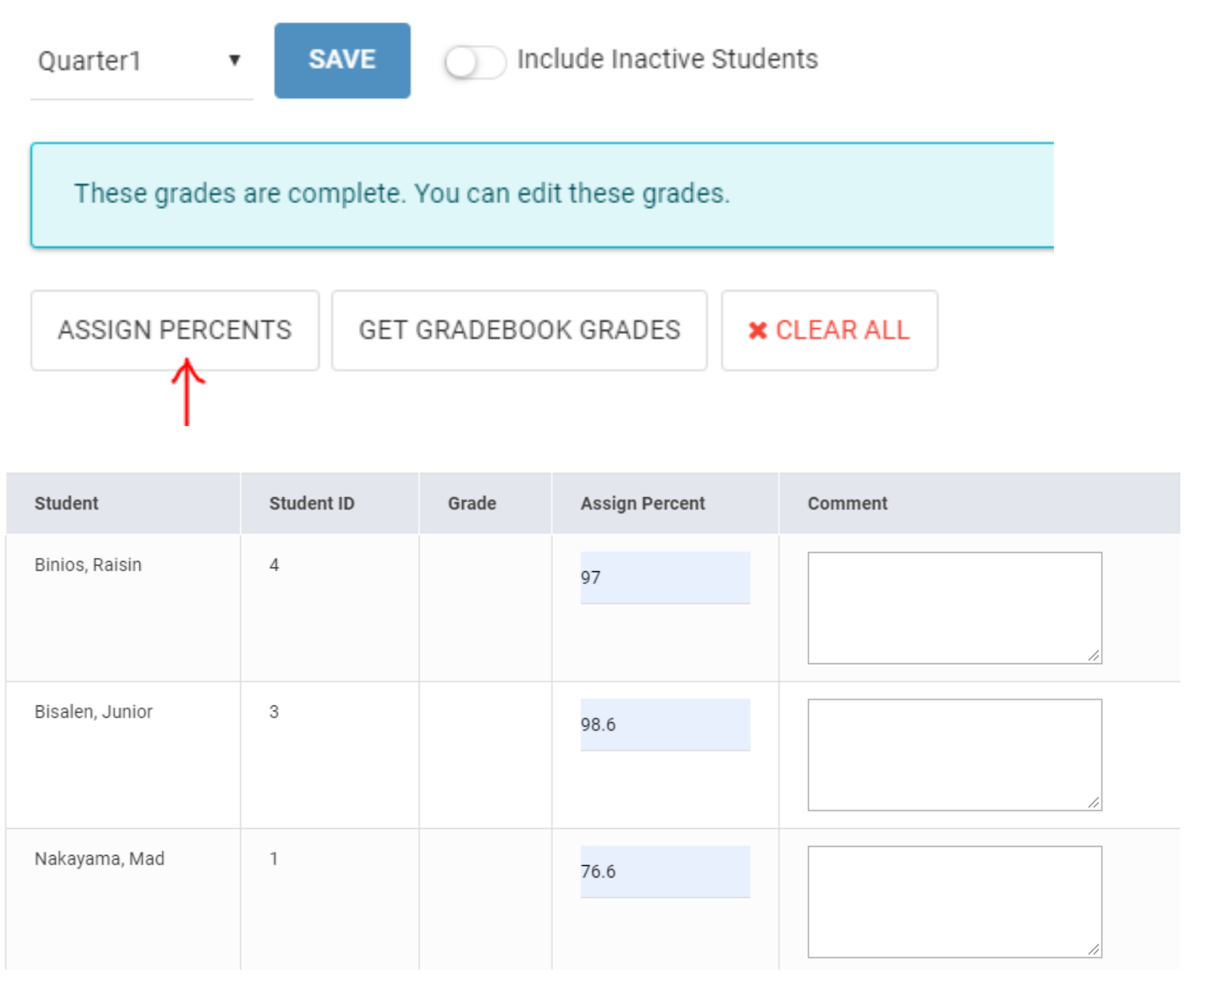Click the Student ID column header

tap(312, 503)
